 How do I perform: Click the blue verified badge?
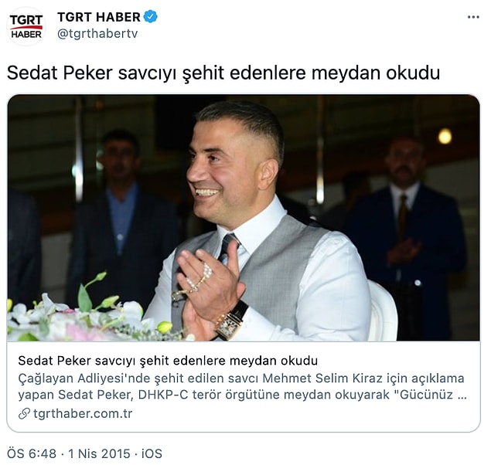point(151,16)
